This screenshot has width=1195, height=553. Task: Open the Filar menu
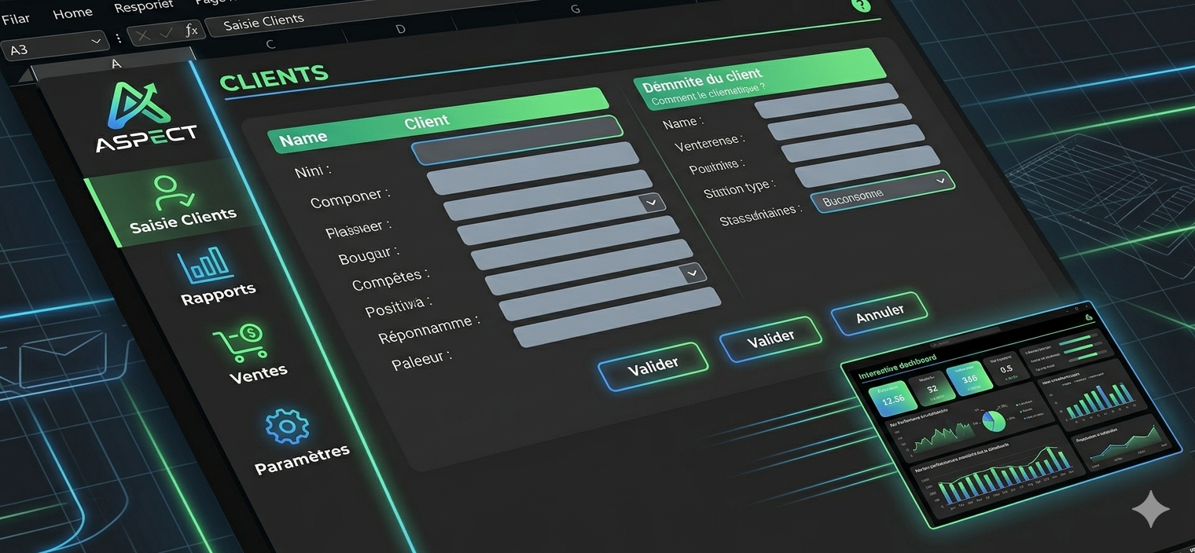tap(15, 17)
